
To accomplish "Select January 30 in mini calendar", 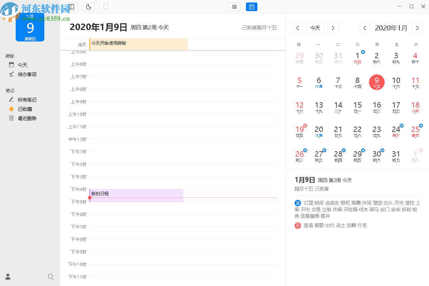I will point(377,156).
